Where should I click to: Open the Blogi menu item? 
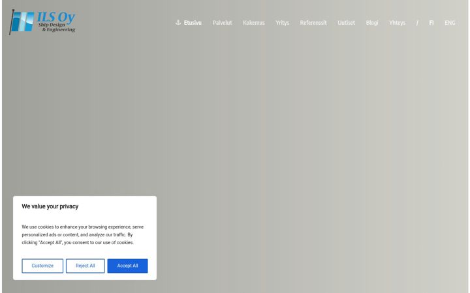pos(372,23)
